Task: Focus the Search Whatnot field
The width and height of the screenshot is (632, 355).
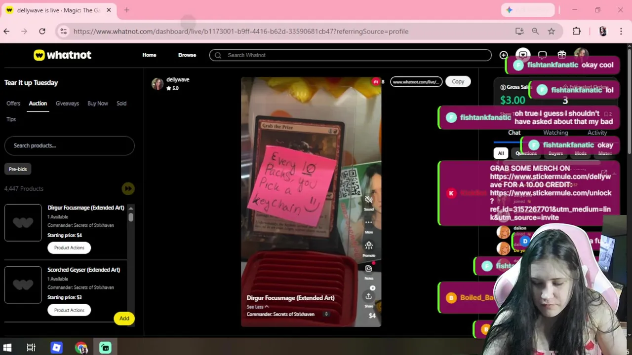Action: 350,55
